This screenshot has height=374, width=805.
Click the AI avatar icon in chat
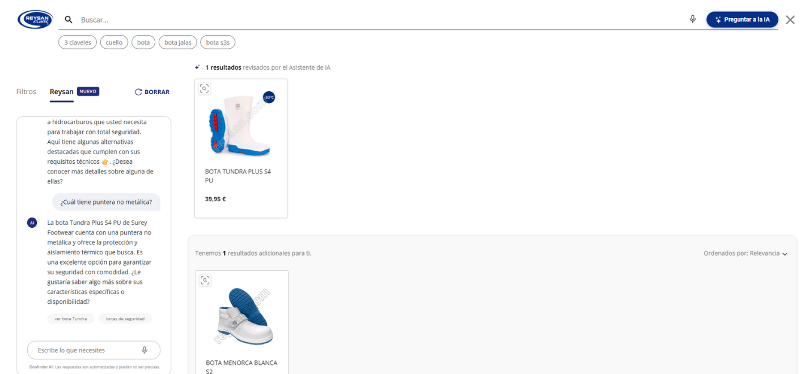click(x=32, y=223)
